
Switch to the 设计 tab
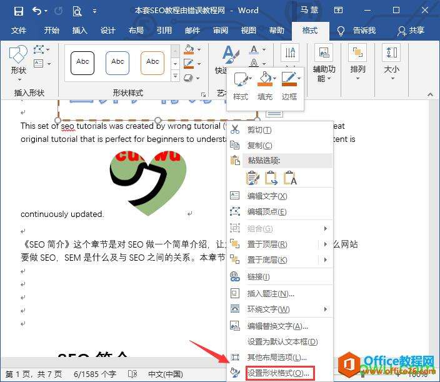(x=107, y=30)
